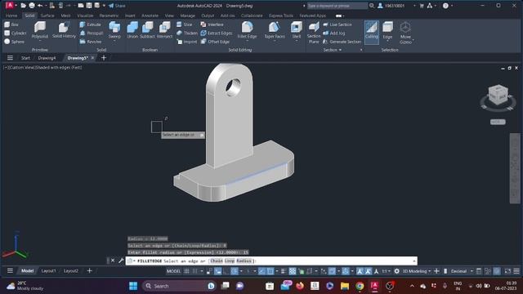523x294 pixels.
Task: Select the Generate Section tool
Action: (342, 42)
